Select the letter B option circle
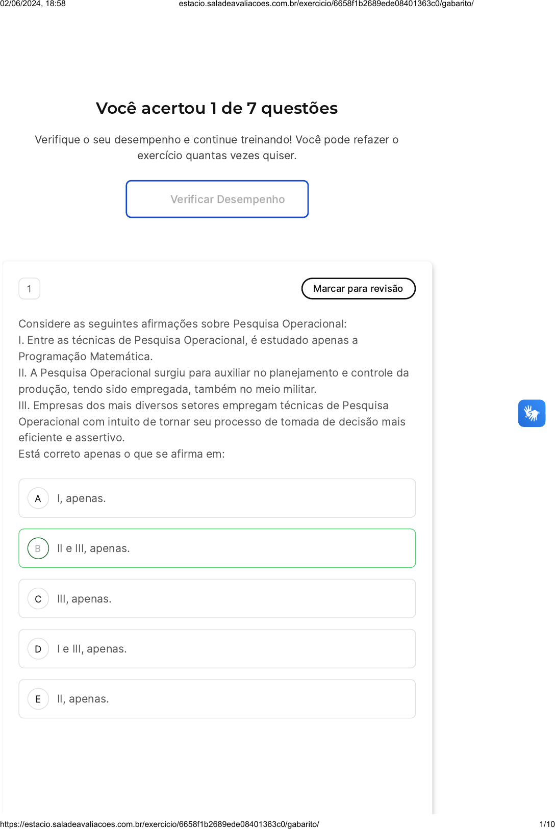Image resolution: width=555 pixels, height=829 pixels. (x=38, y=548)
